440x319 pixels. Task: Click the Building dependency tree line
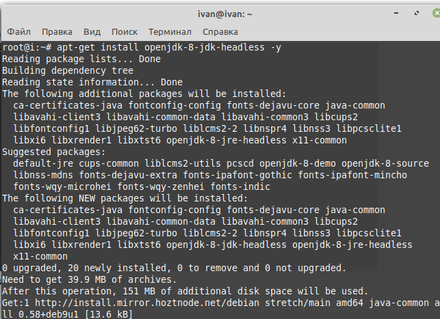click(x=68, y=70)
